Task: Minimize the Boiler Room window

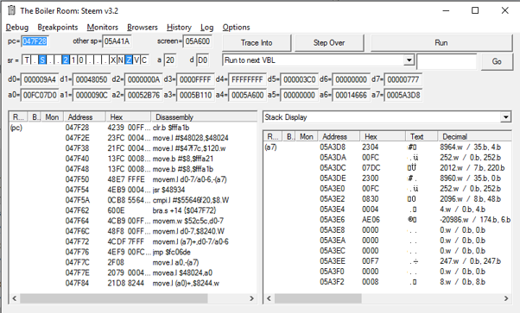Action: tap(446, 10)
